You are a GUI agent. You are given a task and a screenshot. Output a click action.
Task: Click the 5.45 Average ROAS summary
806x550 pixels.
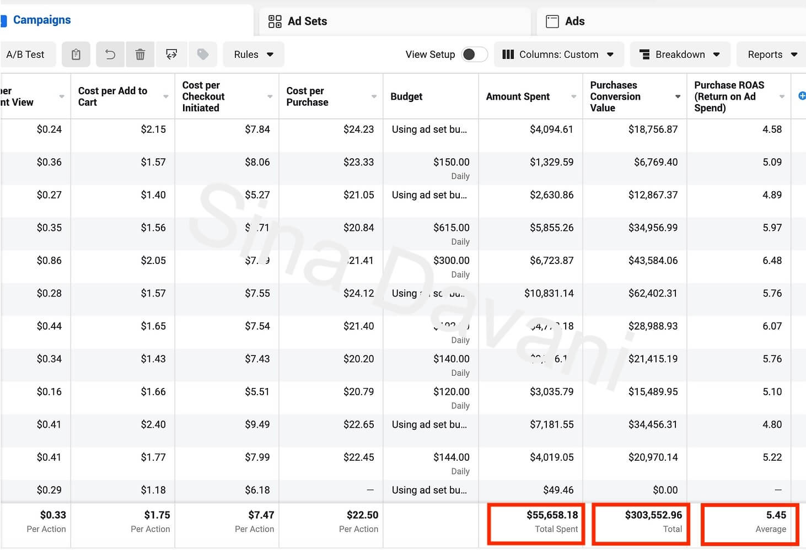pos(771,521)
